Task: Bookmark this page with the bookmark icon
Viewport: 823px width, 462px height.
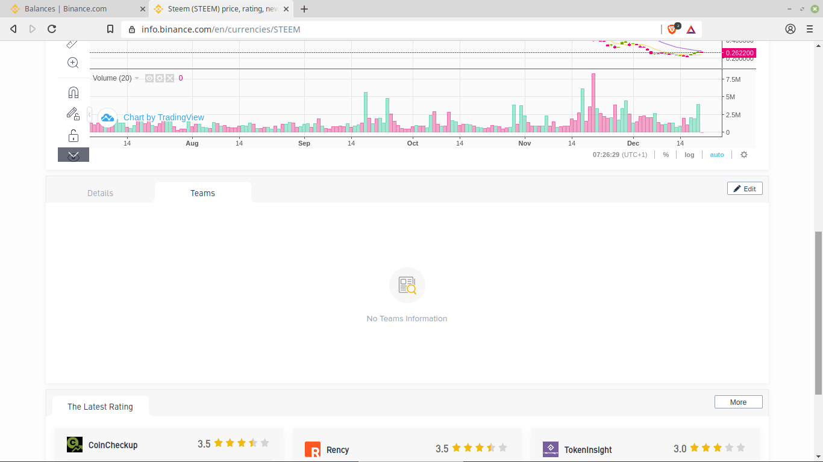Action: 110,29
